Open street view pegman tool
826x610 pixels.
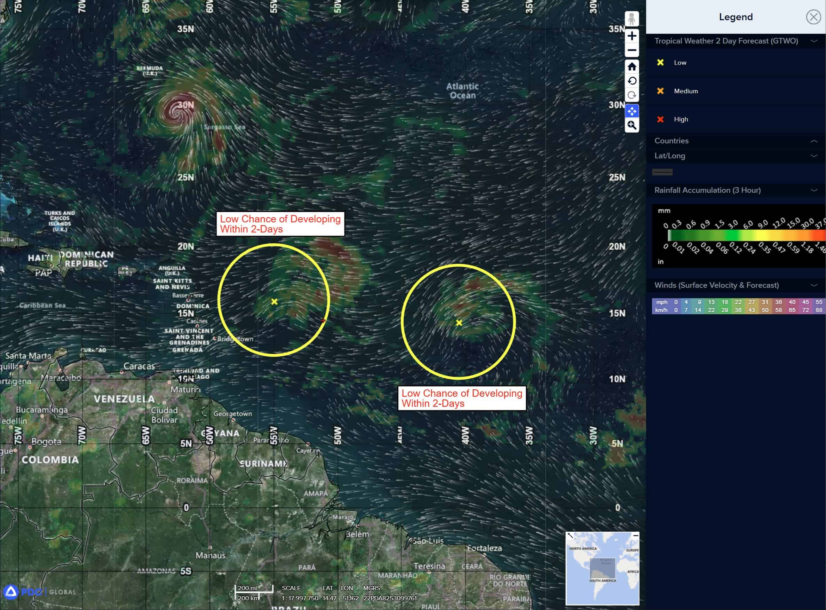point(632,19)
